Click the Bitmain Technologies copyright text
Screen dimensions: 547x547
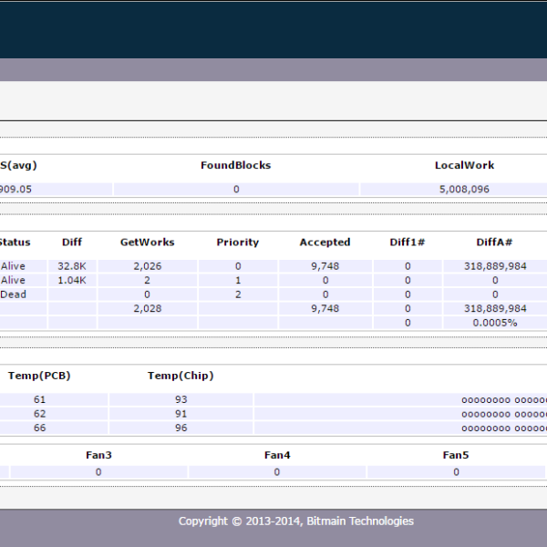[295, 521]
